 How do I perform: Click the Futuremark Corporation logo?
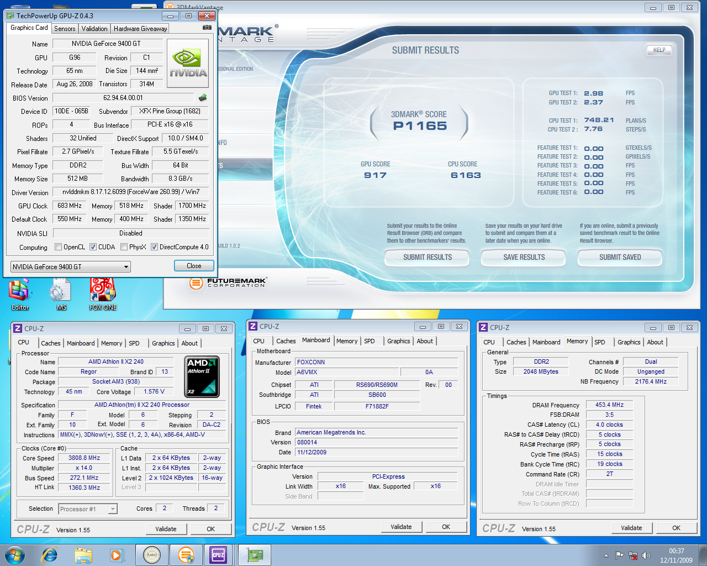pos(228,283)
